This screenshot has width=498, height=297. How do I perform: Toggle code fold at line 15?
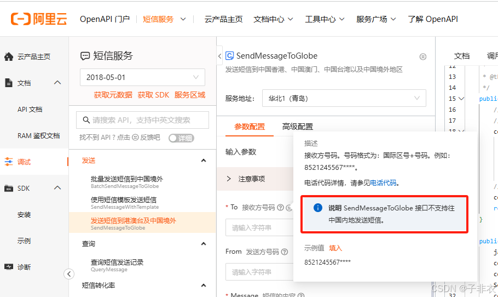(x=461, y=99)
